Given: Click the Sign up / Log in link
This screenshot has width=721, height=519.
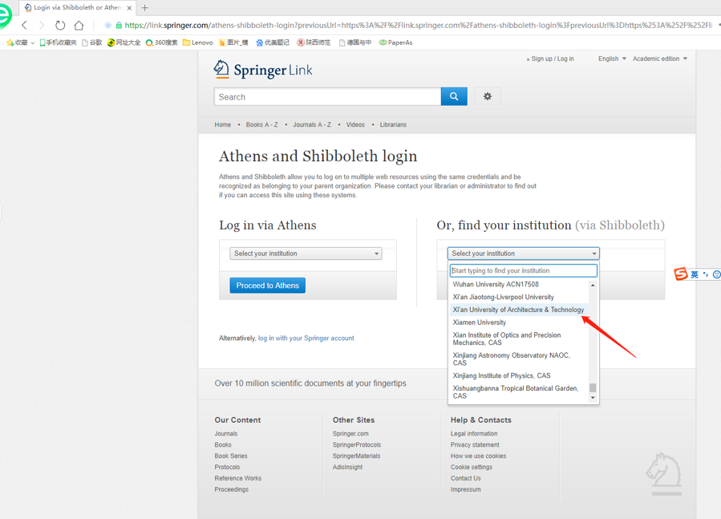Looking at the screenshot, I should tap(552, 59).
